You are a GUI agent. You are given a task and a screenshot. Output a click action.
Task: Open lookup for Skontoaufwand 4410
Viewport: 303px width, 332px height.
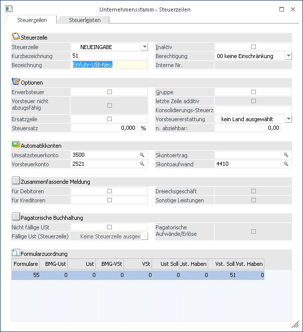point(286,164)
